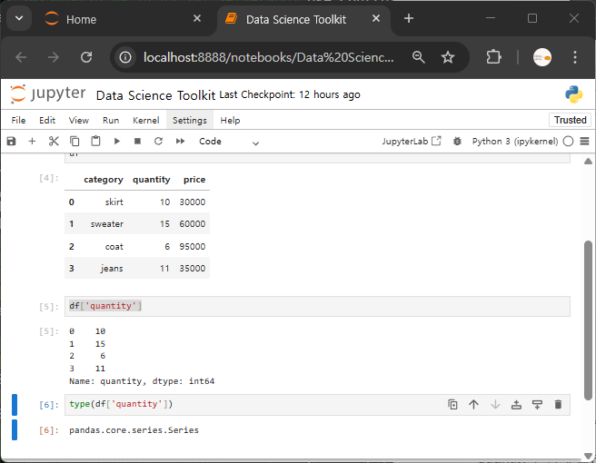Click into the df['quantity'] code cell
Image resolution: width=596 pixels, height=463 pixels.
(317, 306)
